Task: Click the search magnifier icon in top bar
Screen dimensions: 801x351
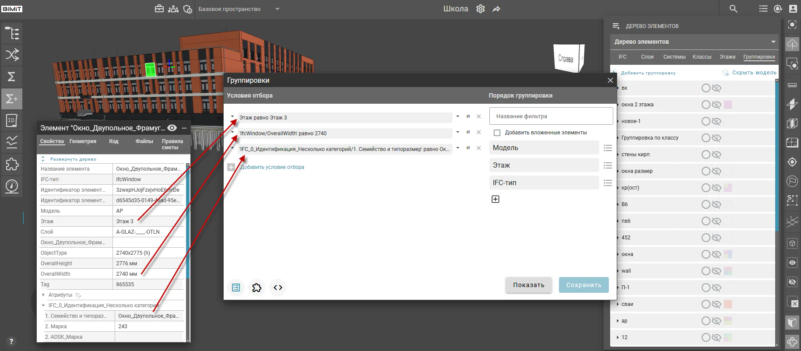Action: 734,9
